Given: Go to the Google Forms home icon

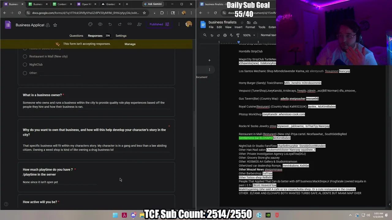Looking at the screenshot, I should (x=8, y=25).
